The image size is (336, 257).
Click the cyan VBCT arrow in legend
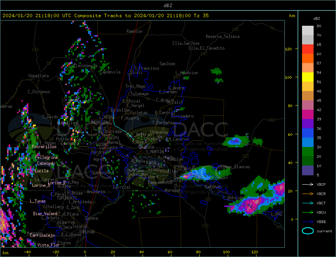[308, 203]
